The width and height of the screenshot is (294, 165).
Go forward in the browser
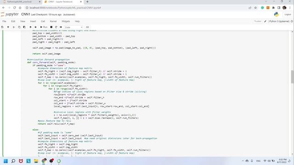tap(9, 8)
